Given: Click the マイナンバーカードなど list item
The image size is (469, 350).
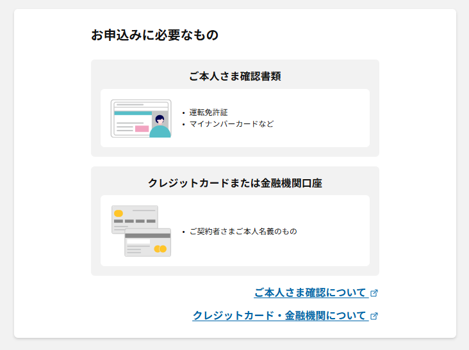Looking at the screenshot, I should (231, 124).
